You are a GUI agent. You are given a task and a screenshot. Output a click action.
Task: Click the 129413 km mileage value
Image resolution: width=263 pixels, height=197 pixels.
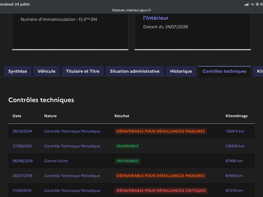click(235, 131)
